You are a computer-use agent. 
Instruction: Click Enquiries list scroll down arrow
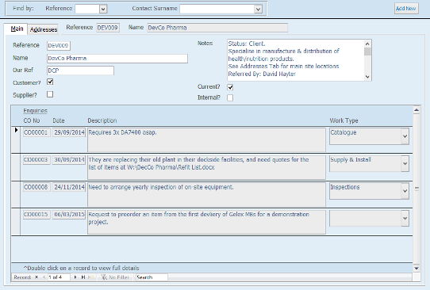[x=417, y=269]
